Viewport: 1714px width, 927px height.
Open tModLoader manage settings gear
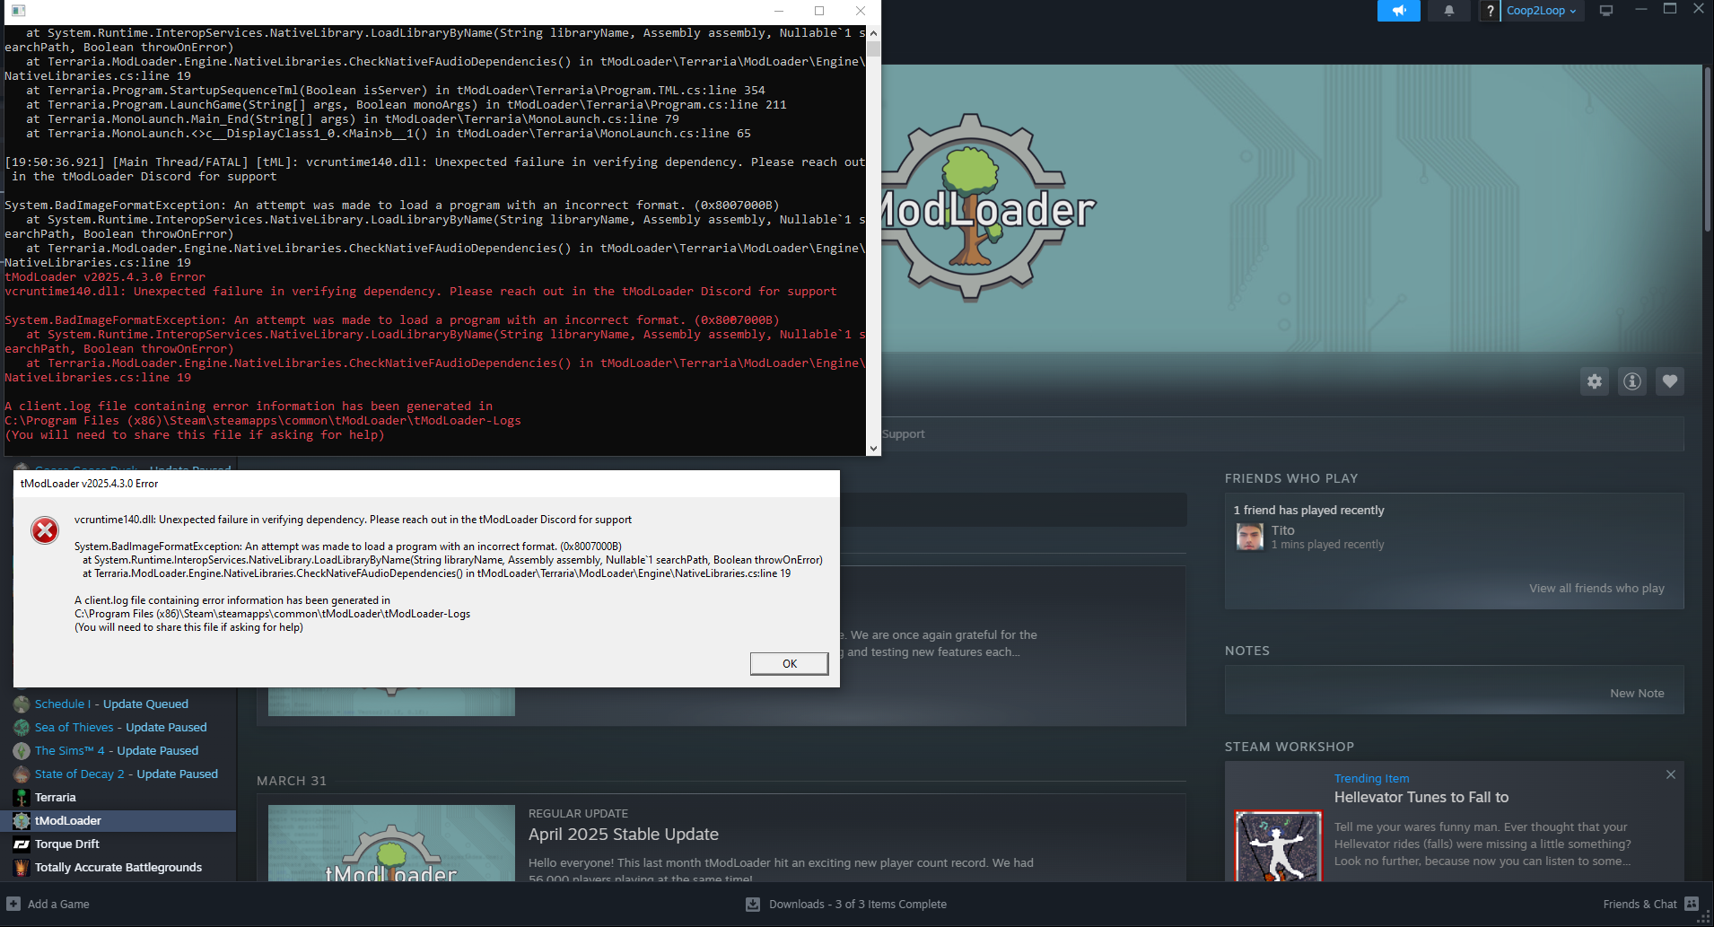[1595, 381]
